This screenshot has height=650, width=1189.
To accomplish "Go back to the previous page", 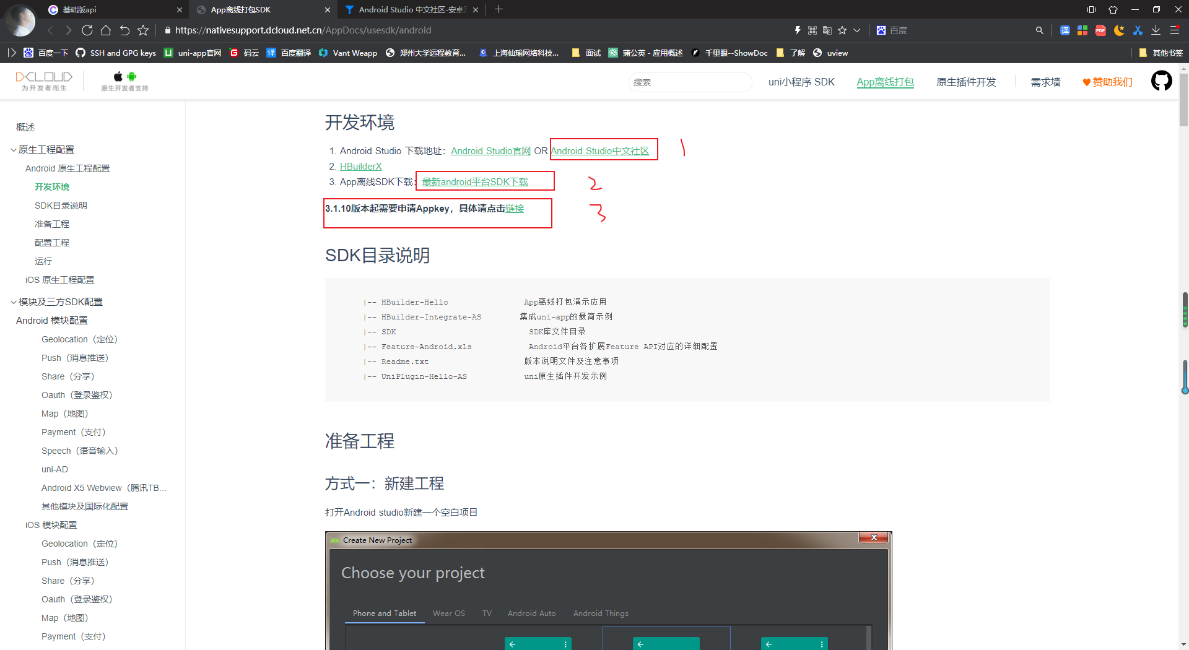I will (50, 30).
